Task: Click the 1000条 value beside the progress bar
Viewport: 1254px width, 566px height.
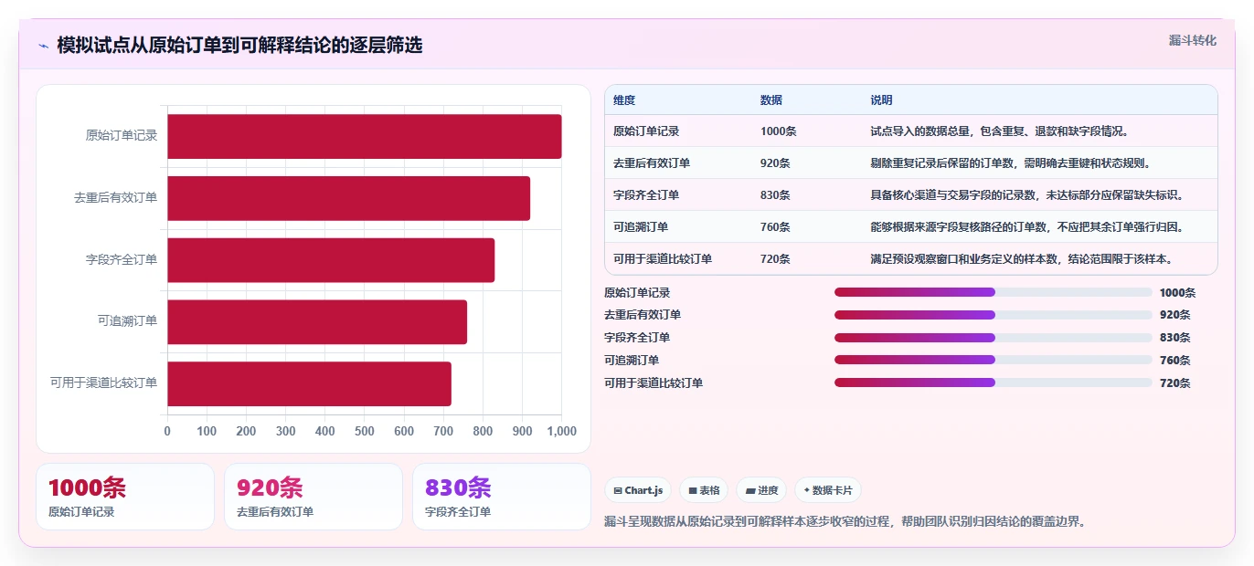Action: [x=1177, y=293]
